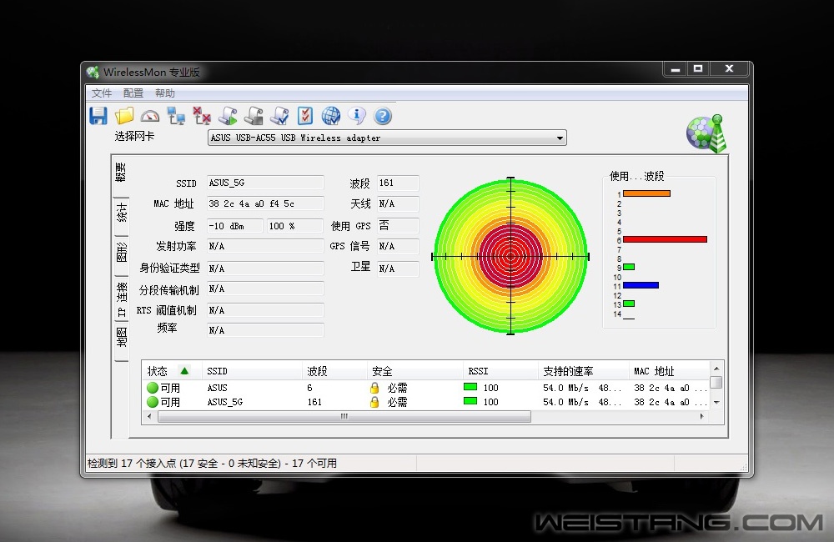Image resolution: width=834 pixels, height=542 pixels.
Task: Click the orange channel 1 usage bar
Action: coord(646,193)
